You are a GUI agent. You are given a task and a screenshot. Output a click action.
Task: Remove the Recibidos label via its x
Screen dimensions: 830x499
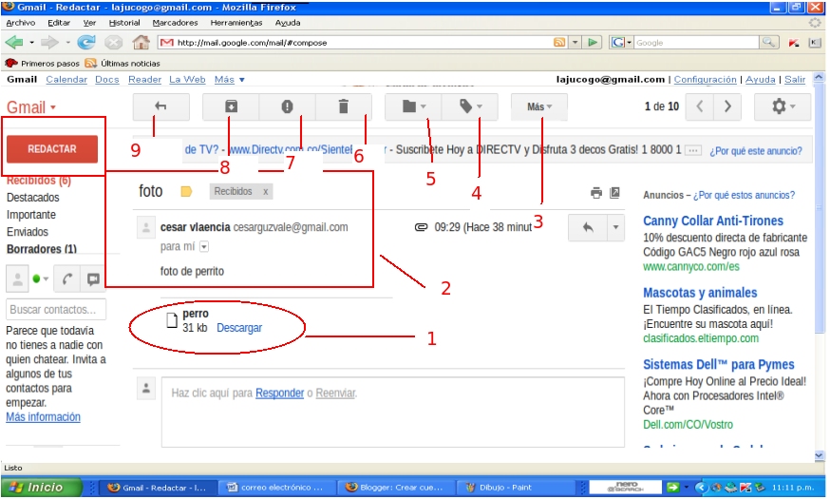(266, 192)
